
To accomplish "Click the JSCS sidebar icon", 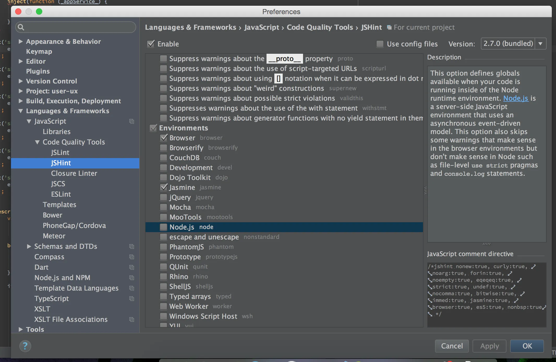I will [58, 183].
